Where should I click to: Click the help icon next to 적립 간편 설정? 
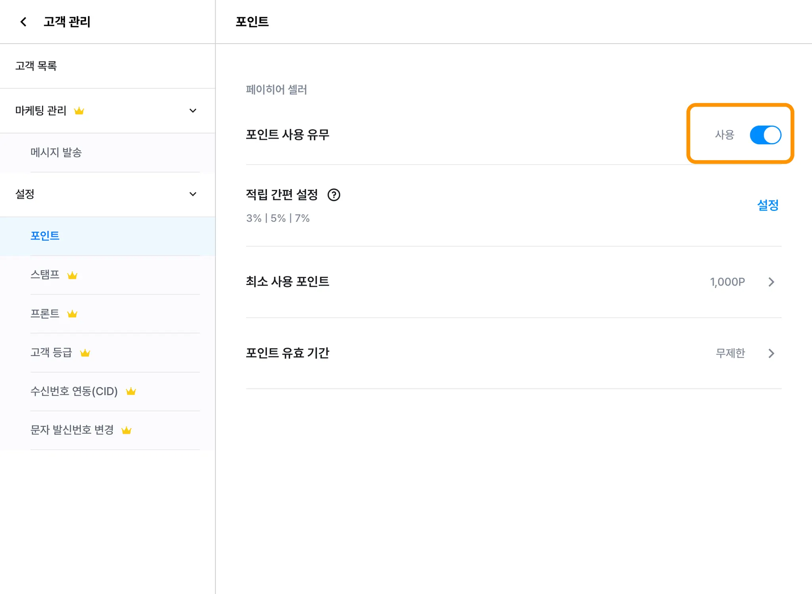tap(334, 195)
